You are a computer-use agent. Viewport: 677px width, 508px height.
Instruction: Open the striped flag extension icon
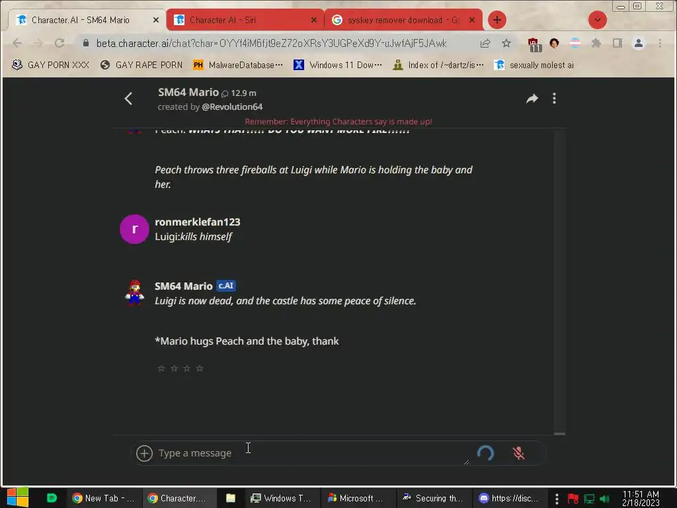coord(575,43)
